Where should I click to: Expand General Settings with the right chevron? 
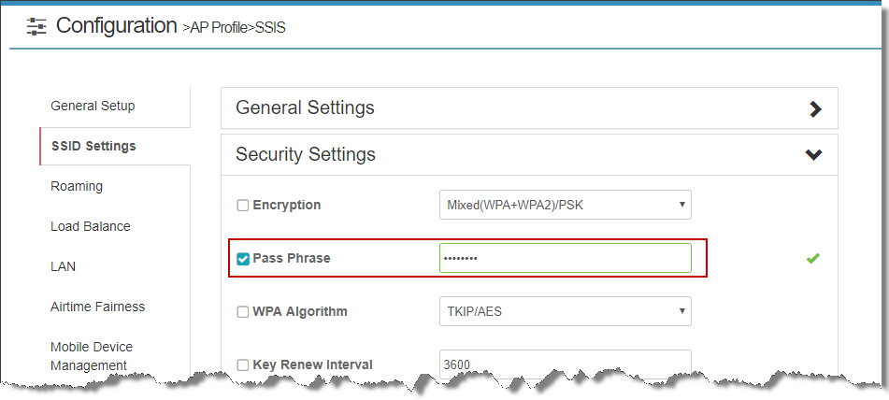coord(815,108)
